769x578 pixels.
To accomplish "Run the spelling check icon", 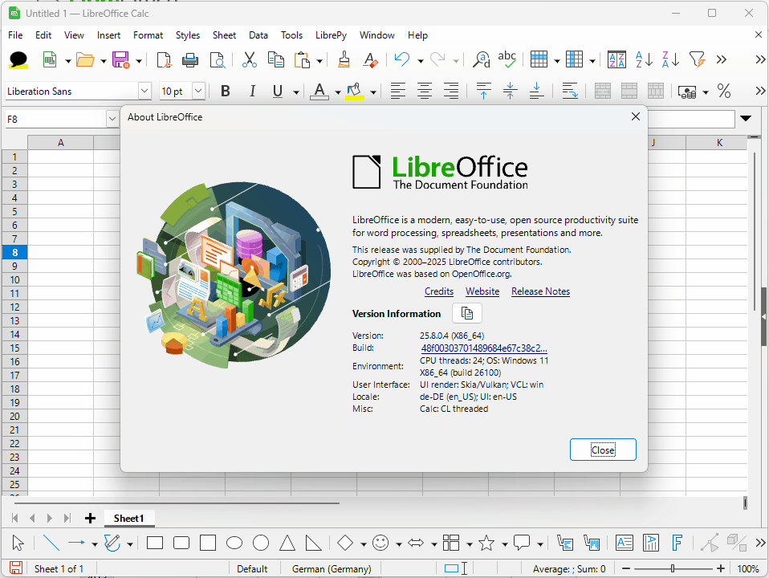I will coord(507,59).
